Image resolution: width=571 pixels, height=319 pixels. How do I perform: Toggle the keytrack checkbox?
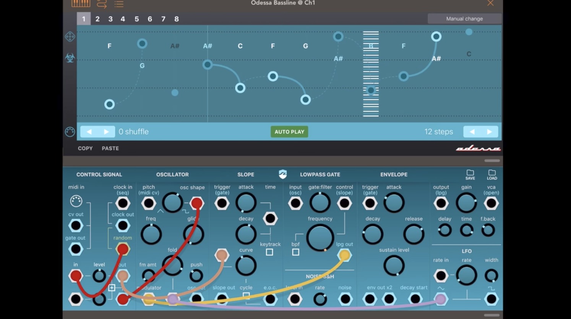pos(269,252)
